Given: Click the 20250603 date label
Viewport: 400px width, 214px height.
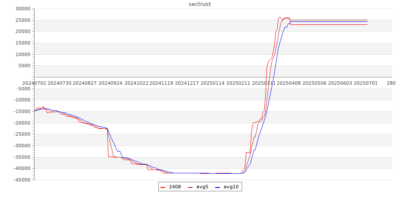Looking at the screenshot, I should point(340,83).
